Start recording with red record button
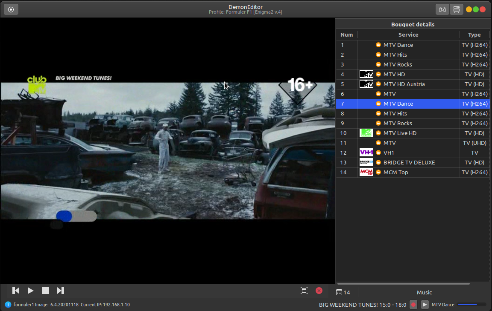 [413, 305]
